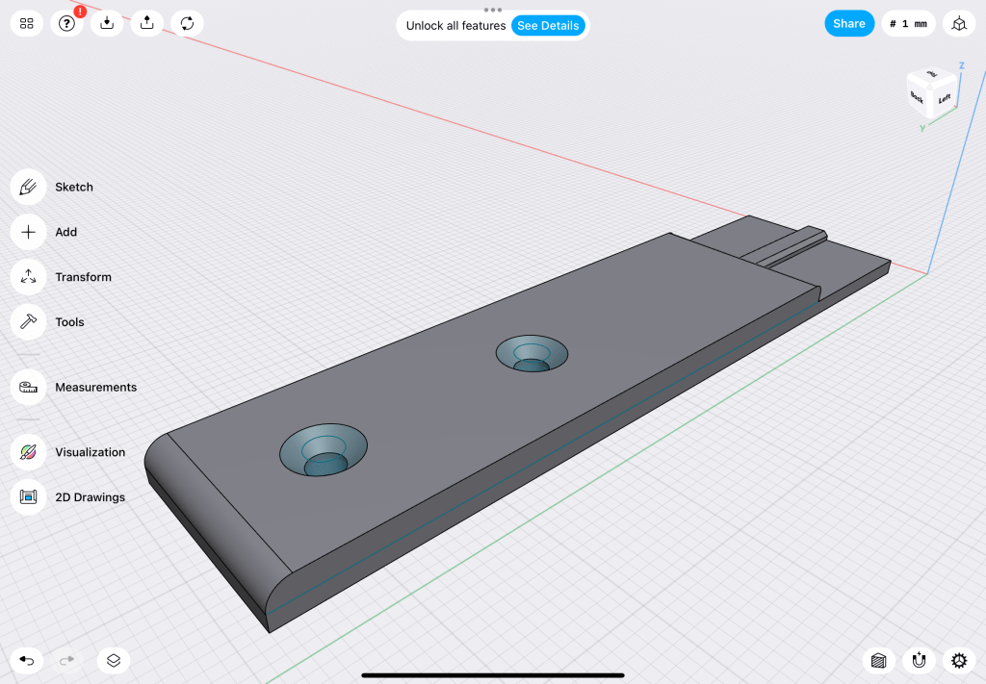Click the Left face of orientation cube
This screenshot has height=684, width=986.
945,99
